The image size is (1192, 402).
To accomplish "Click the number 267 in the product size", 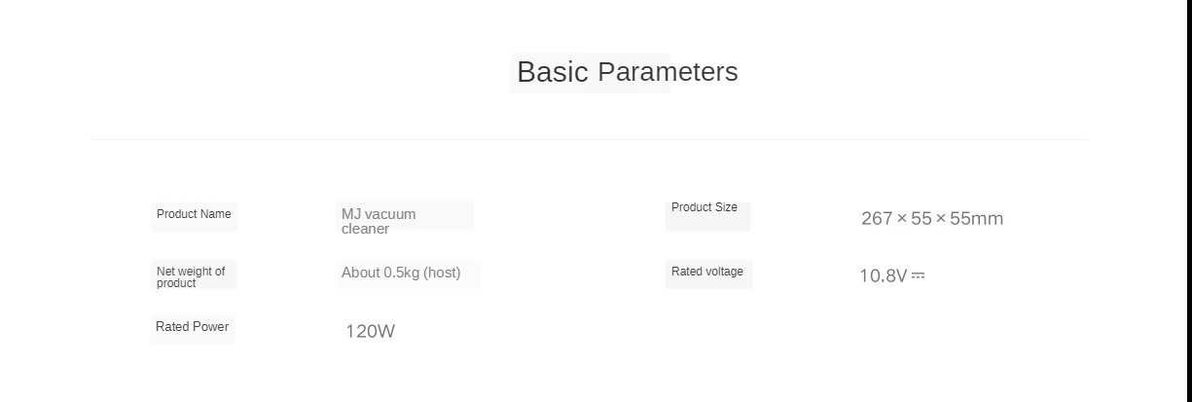I will (877, 219).
